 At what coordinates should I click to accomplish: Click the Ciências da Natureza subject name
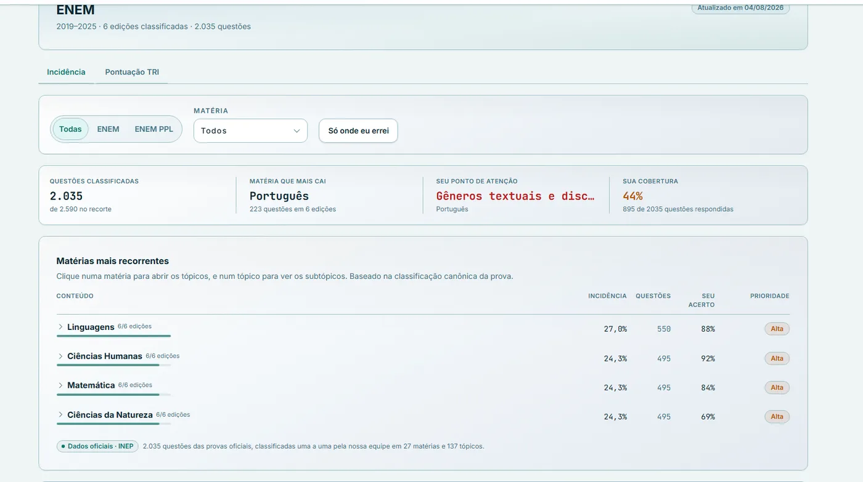click(x=110, y=415)
